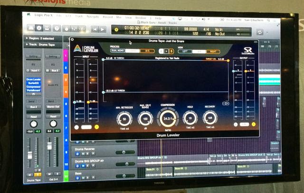Viewport: 304px width, 193px height.
Task: Click the cycle arrows button right of LCD
Action: pyautogui.click(x=259, y=32)
